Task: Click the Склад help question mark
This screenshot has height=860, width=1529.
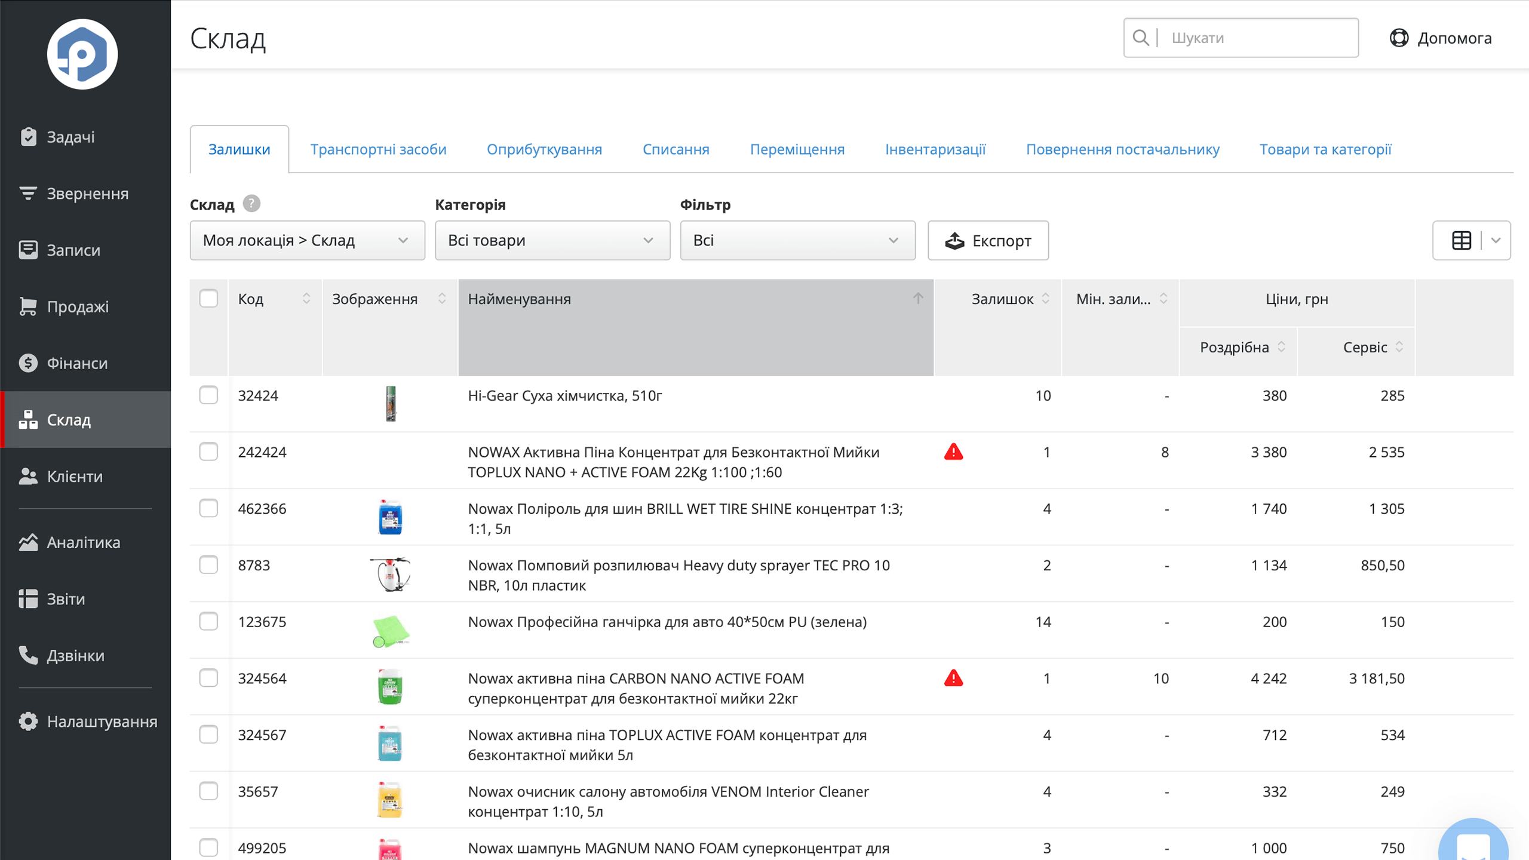Action: [x=251, y=204]
